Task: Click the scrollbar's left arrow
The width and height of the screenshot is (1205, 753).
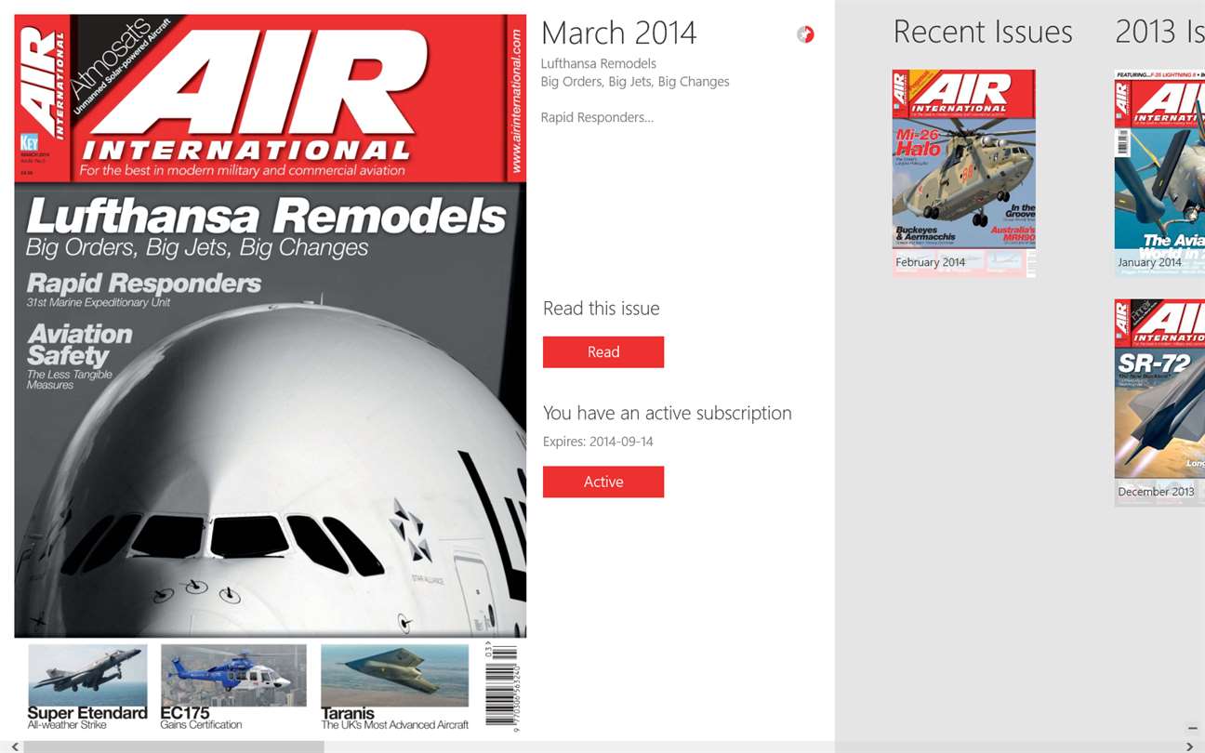Action: [x=14, y=746]
